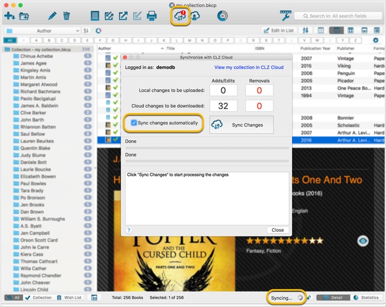This screenshot has height=307, width=386.
Task: Switch to the Statistics tab
Action: 365,298
